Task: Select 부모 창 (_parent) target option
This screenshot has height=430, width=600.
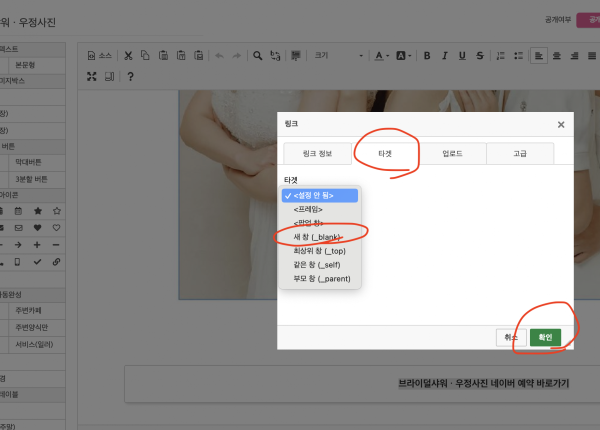Action: click(322, 279)
